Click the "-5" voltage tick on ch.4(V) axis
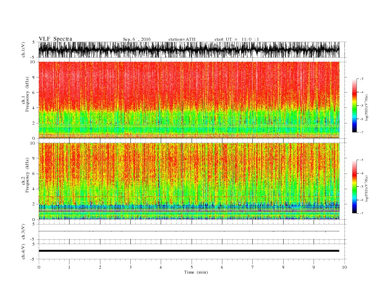The image size is (388, 300). tap(33, 259)
